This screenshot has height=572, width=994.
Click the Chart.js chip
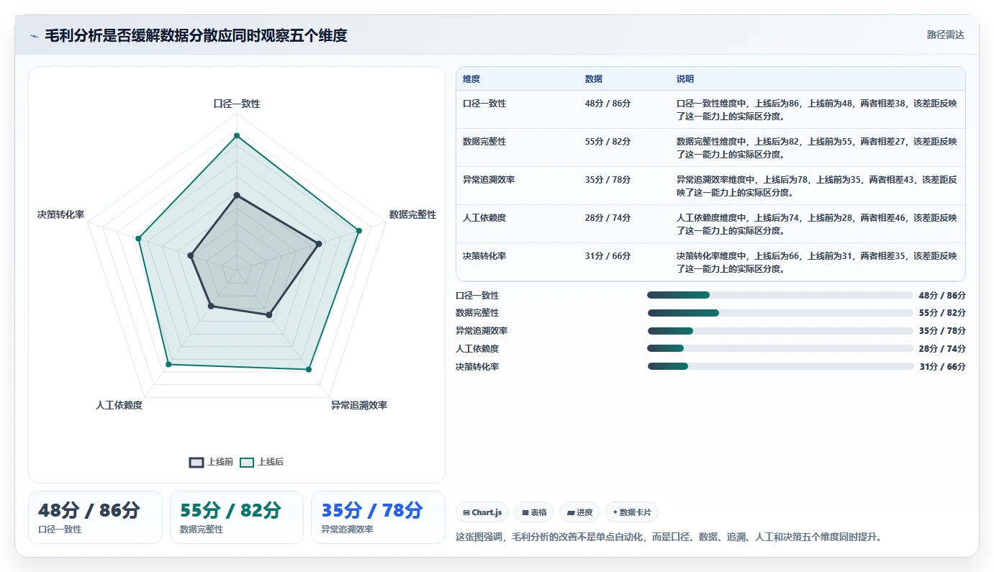point(482,512)
